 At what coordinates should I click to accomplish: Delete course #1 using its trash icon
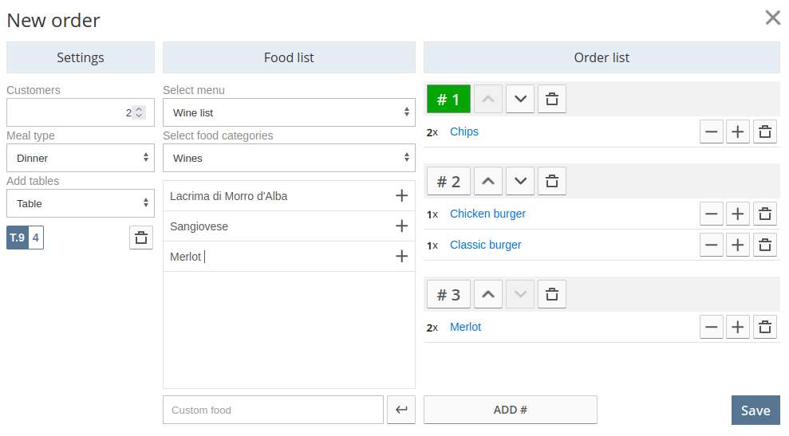pos(552,99)
